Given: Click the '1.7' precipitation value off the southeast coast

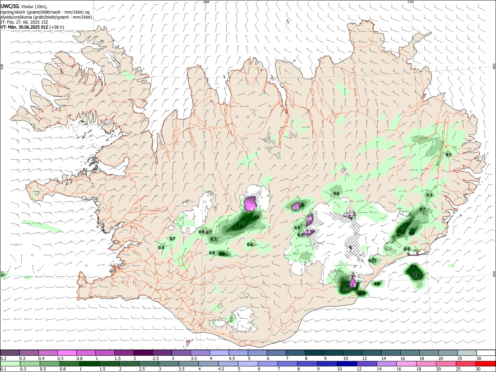Looking at the screenshot, I should pyautogui.click(x=413, y=267).
